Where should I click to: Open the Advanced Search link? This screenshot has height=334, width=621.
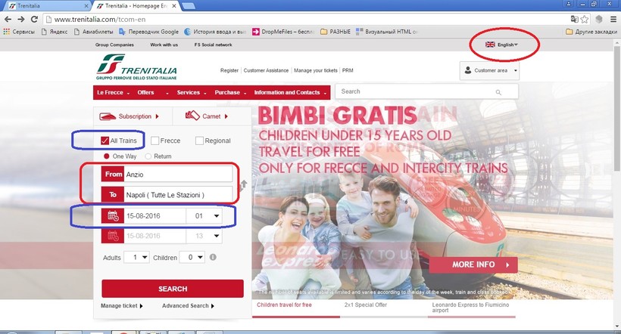(x=188, y=306)
